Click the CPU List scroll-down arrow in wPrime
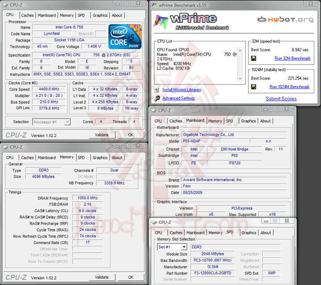321x285 pixels. (240, 79)
